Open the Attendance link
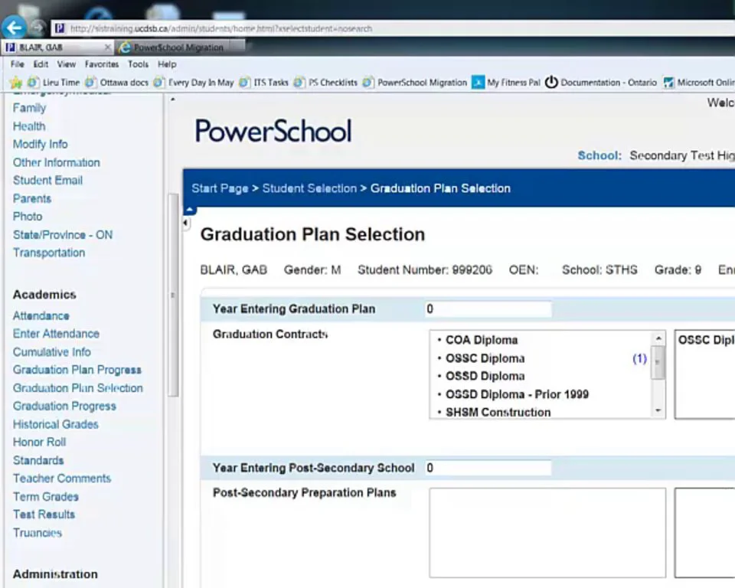 41,315
